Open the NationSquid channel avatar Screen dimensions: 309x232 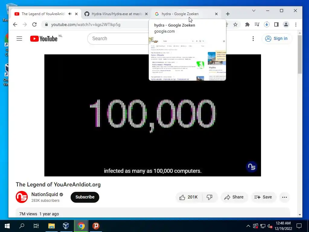click(x=22, y=197)
